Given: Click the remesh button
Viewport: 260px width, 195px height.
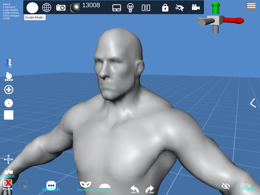Looking at the screenshot, I should pos(51,186).
